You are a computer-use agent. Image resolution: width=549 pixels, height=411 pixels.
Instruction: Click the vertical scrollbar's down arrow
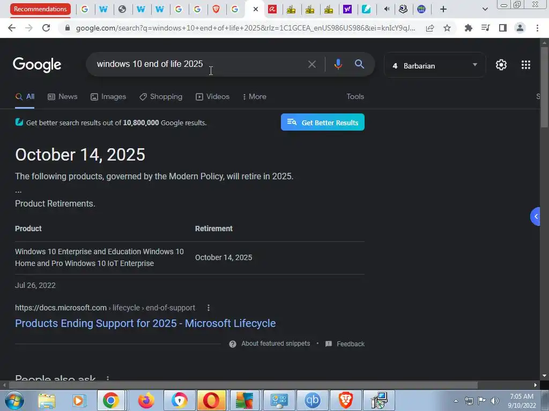544,376
